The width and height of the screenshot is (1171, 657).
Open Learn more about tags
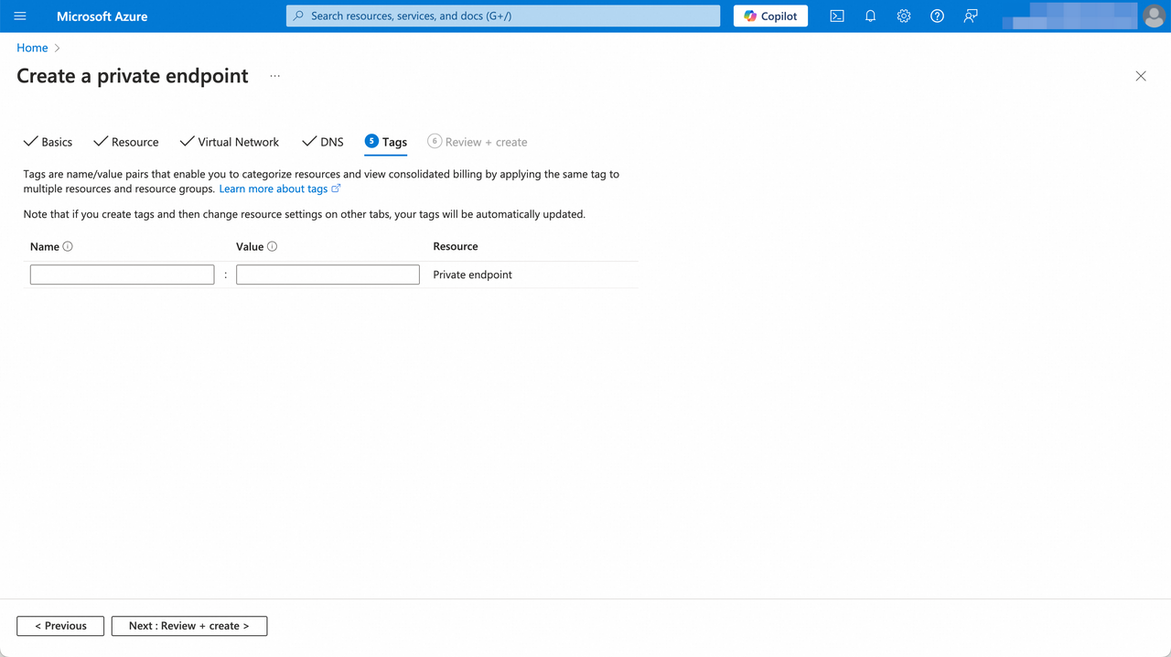click(274, 188)
